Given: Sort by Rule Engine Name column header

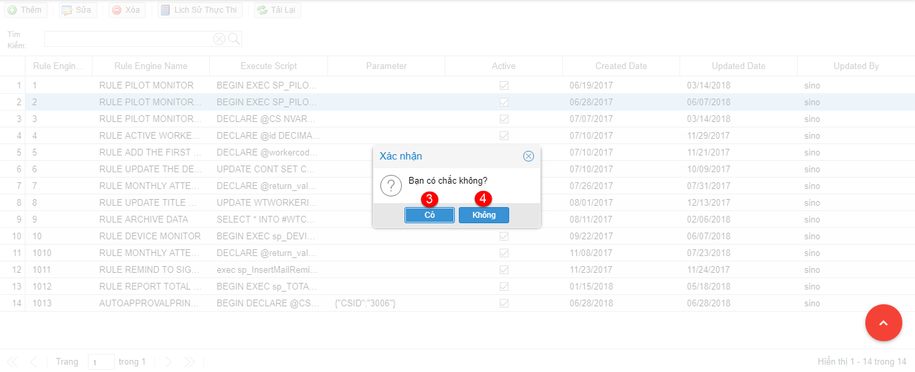Looking at the screenshot, I should pyautogui.click(x=151, y=66).
